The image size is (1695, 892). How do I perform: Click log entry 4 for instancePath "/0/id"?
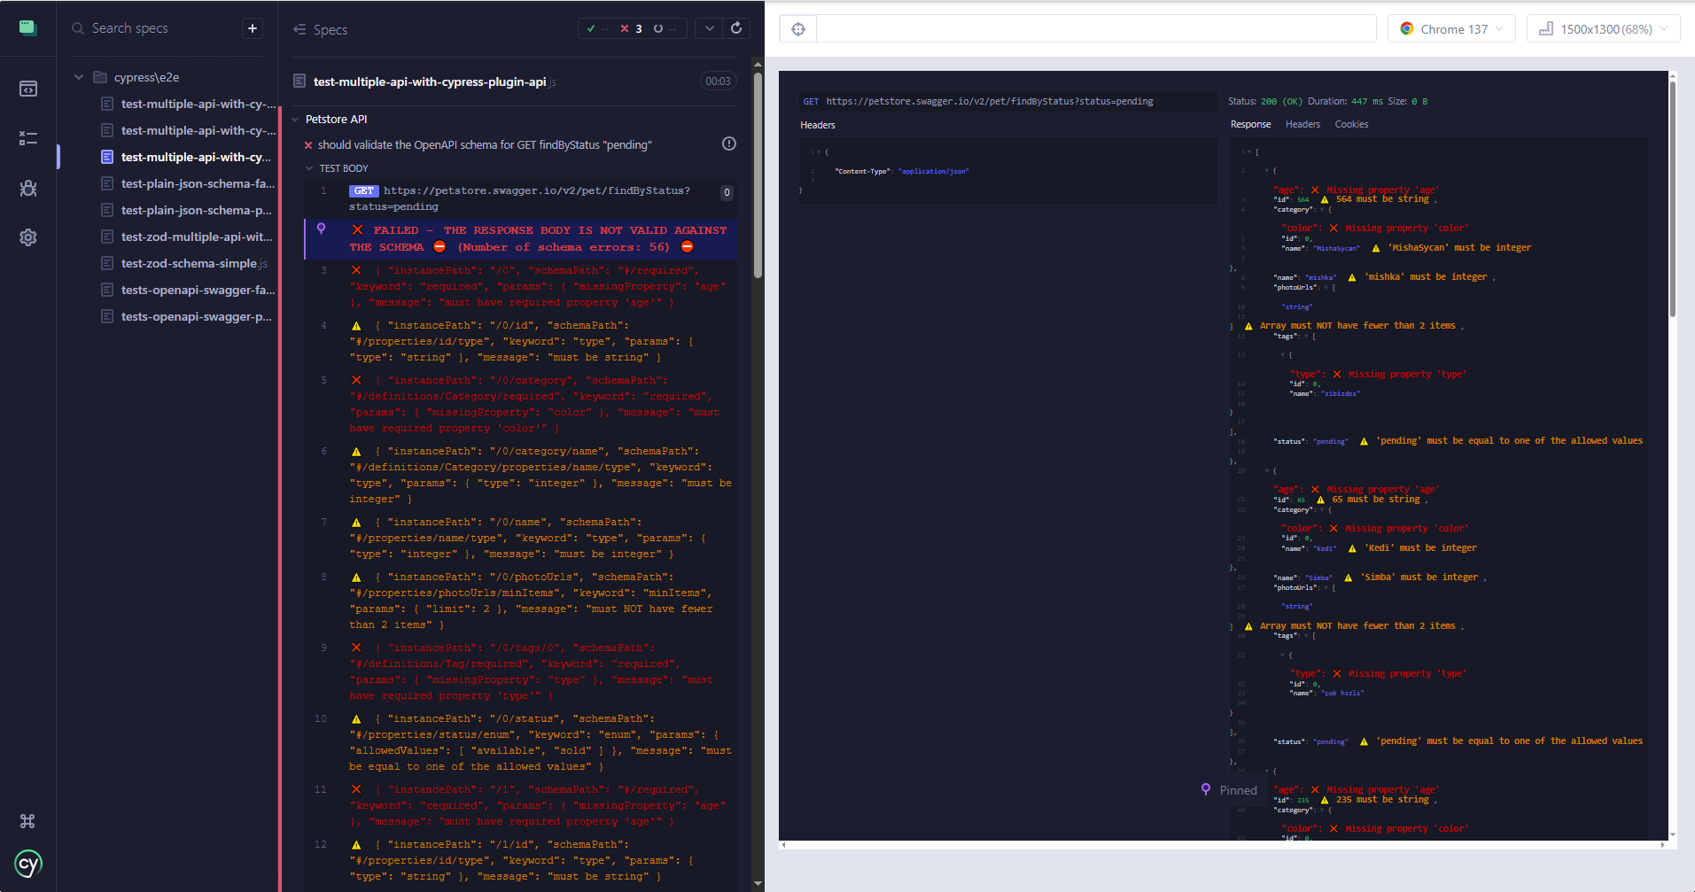520,341
